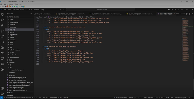Click empcentral-dv-aks in status bar
This screenshot has height=99, width=194.
56,98
